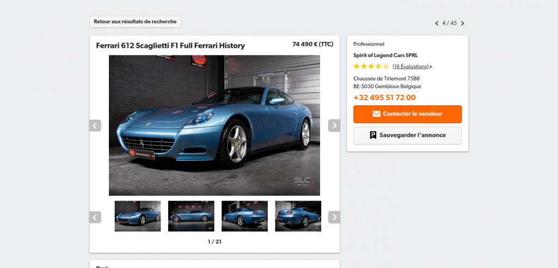Show previous main photo of Ferrari
Viewport: 558px width, 268px height.
point(95,126)
